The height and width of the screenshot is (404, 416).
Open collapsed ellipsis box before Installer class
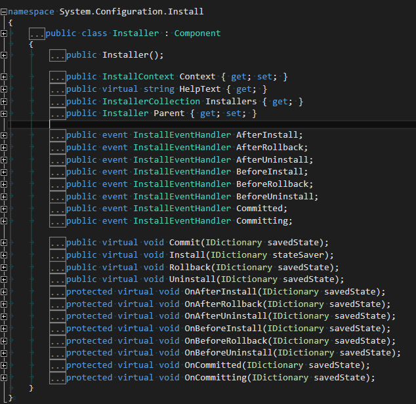37,33
